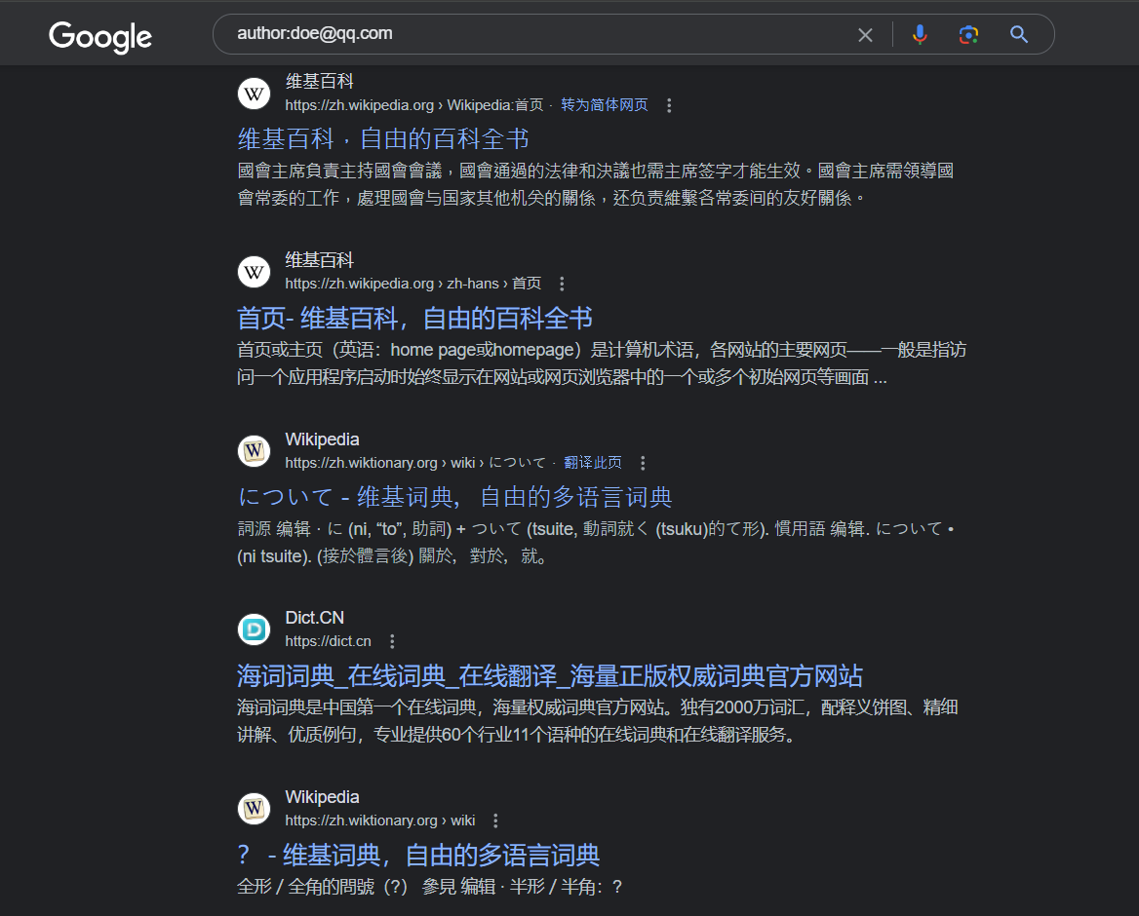Click the Dict.CN site favicon
The image size is (1139, 916).
254,630
